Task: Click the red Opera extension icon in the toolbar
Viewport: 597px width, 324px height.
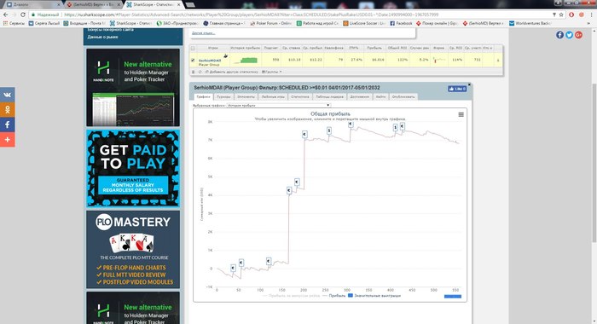Action: [x=571, y=14]
